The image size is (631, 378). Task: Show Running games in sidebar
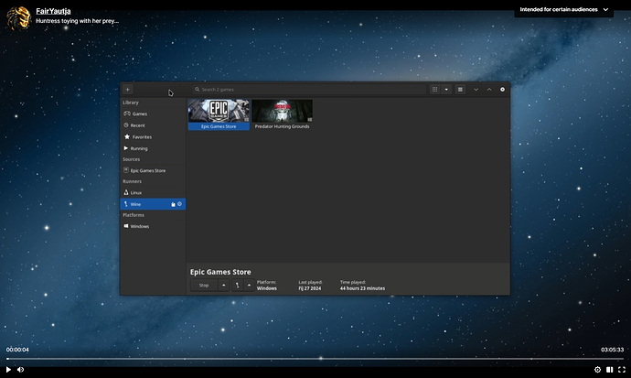153,148
